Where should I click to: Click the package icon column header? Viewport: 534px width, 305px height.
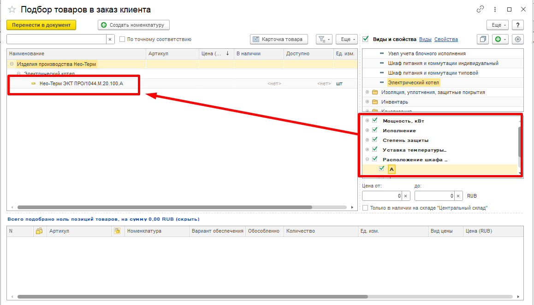click(x=39, y=231)
